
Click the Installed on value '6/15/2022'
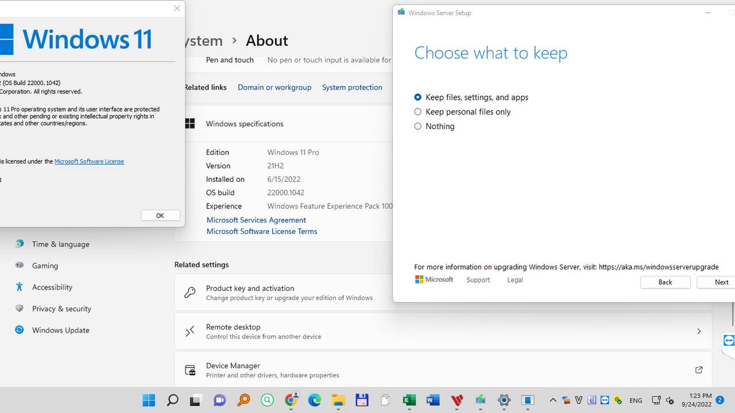(284, 179)
